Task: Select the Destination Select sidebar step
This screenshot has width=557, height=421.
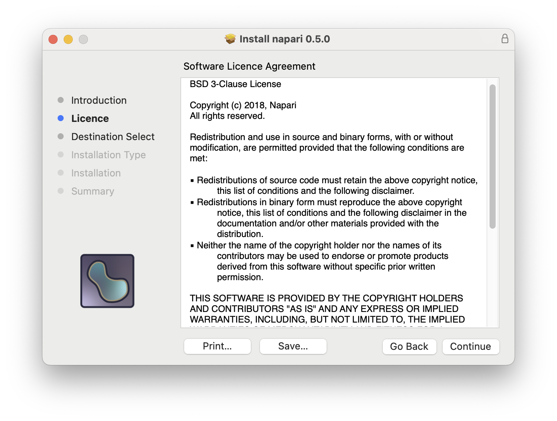Action: [x=113, y=137]
